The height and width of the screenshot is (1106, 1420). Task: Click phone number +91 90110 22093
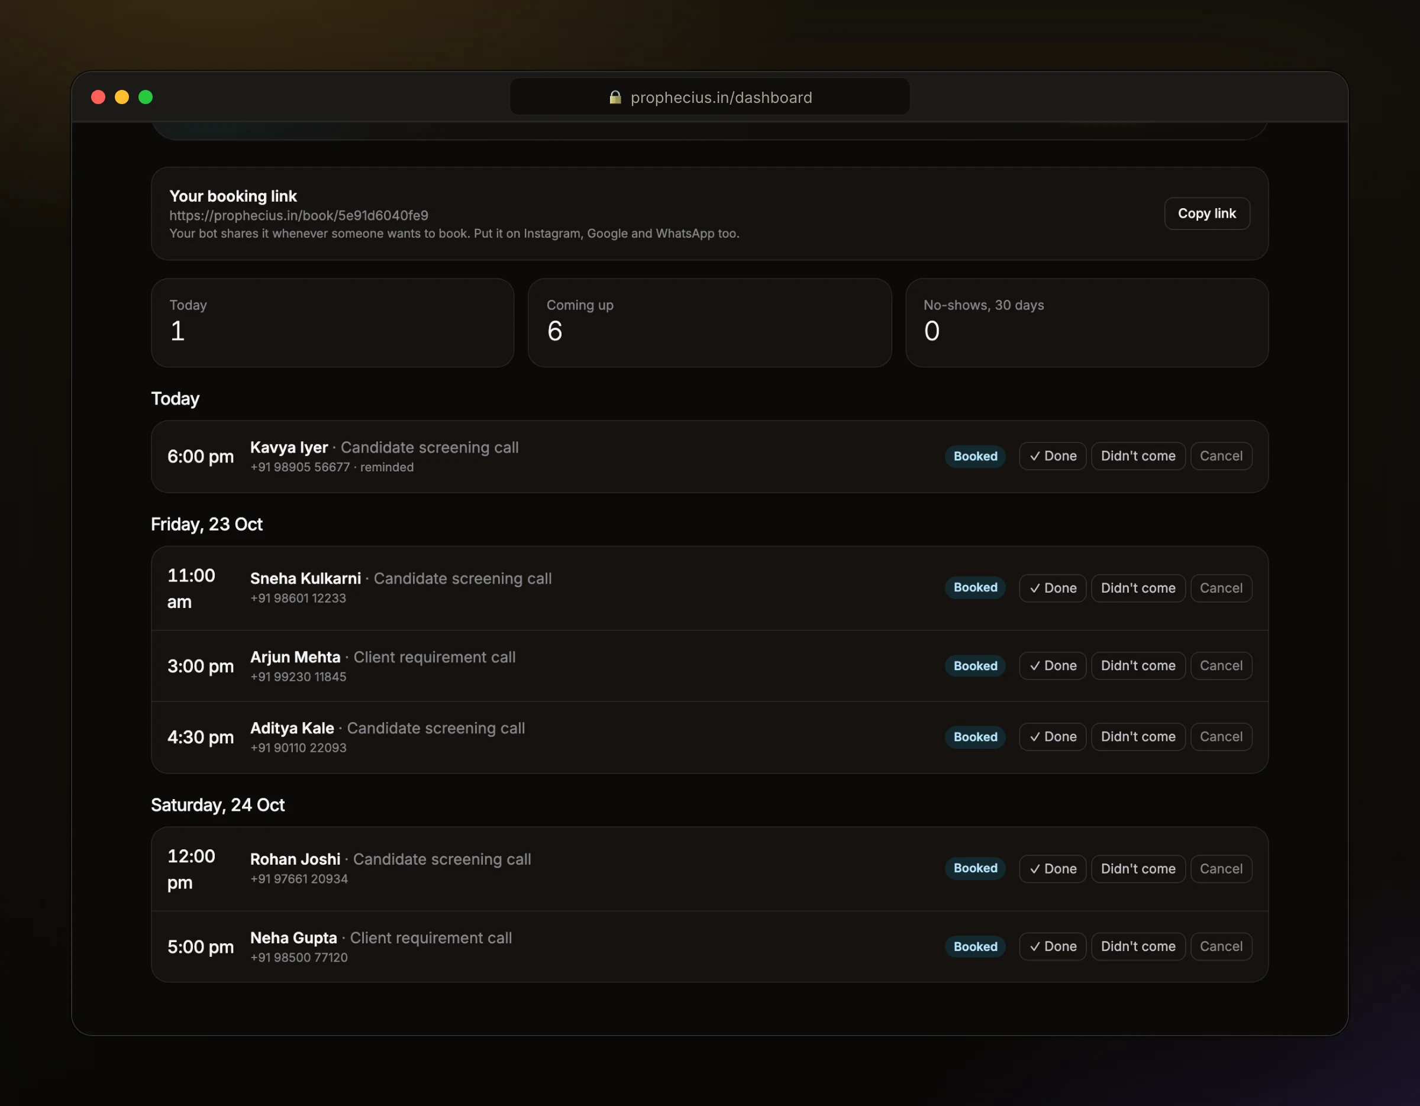point(298,748)
